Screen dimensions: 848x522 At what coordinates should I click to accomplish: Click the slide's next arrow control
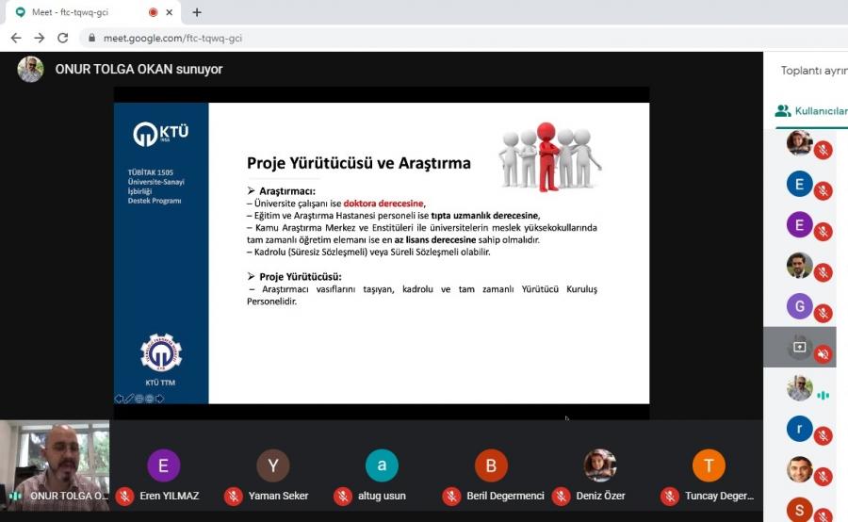[160, 399]
